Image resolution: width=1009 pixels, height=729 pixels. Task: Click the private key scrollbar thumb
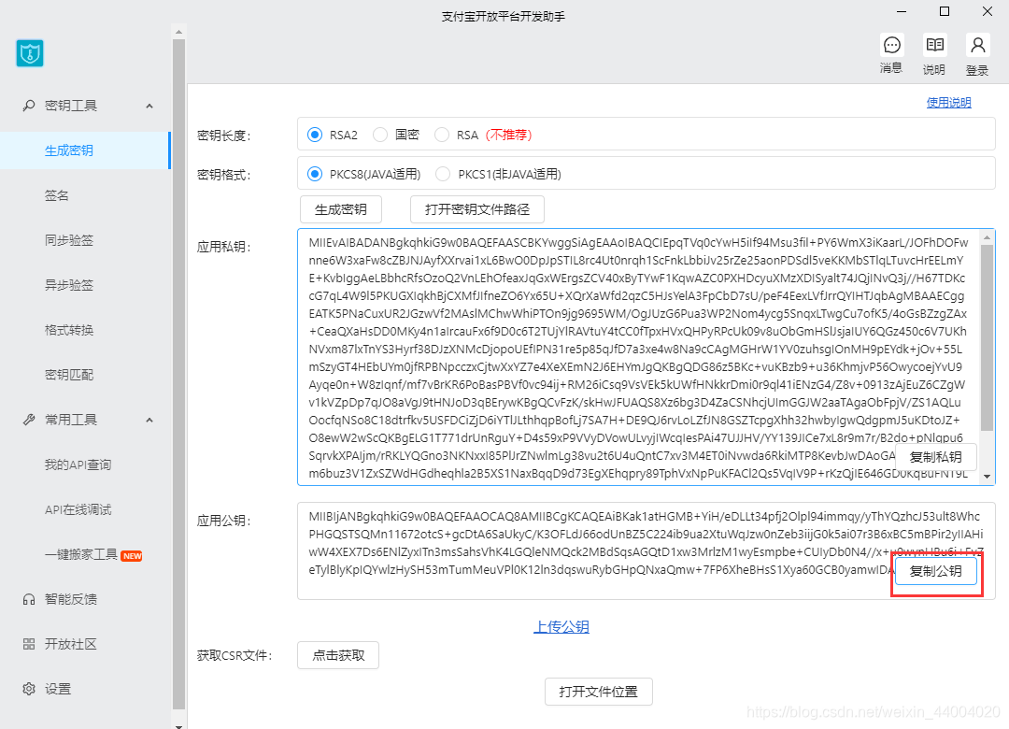(x=988, y=337)
